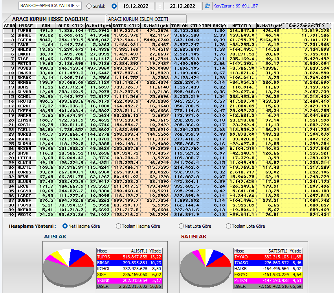
Task: Click the start date field 19.12.2022
Action: pyautogui.click(x=136, y=6)
